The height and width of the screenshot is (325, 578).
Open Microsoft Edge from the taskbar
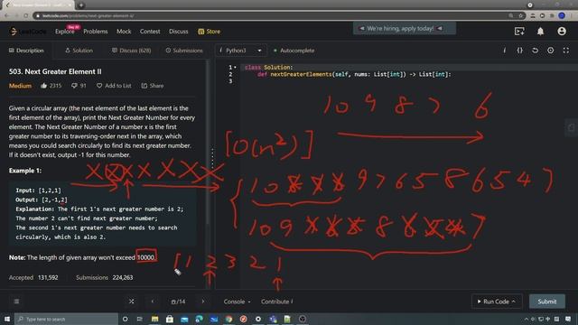199,319
